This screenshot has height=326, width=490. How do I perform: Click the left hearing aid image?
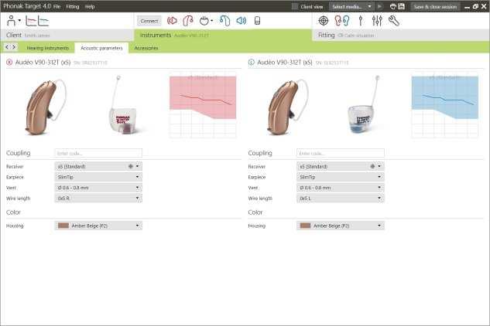coord(287,107)
